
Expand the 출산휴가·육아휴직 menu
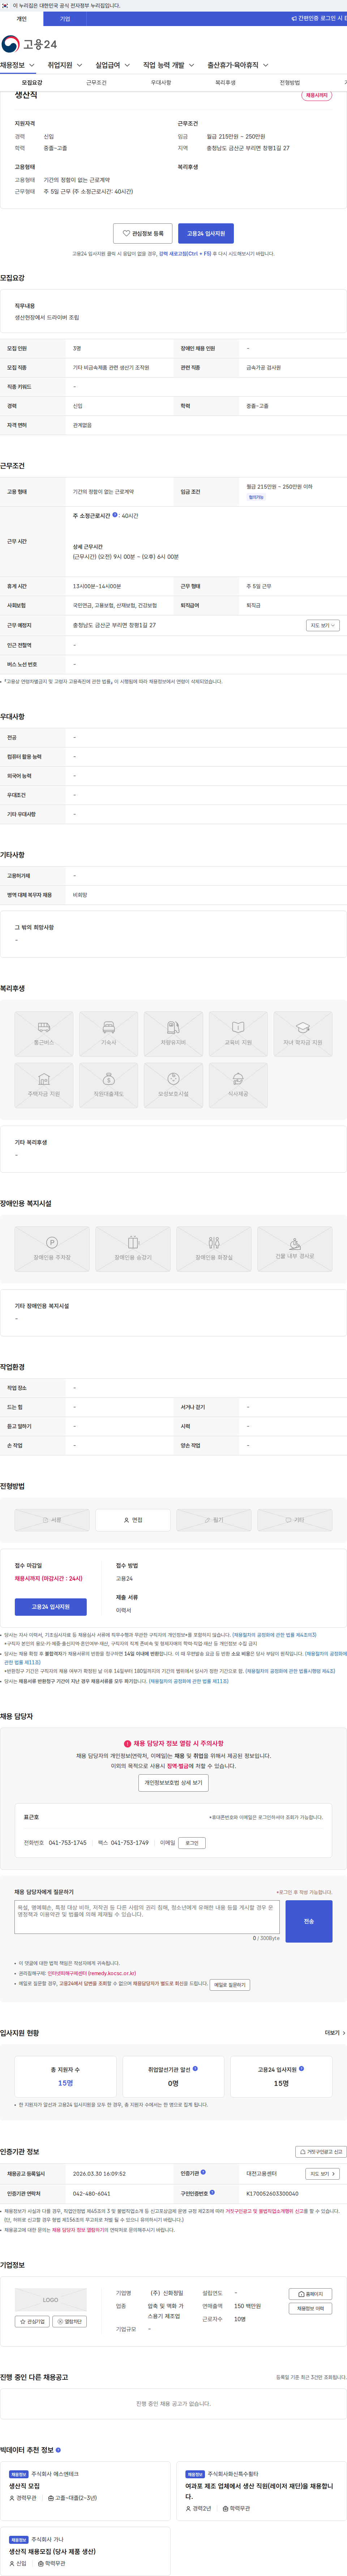click(238, 65)
